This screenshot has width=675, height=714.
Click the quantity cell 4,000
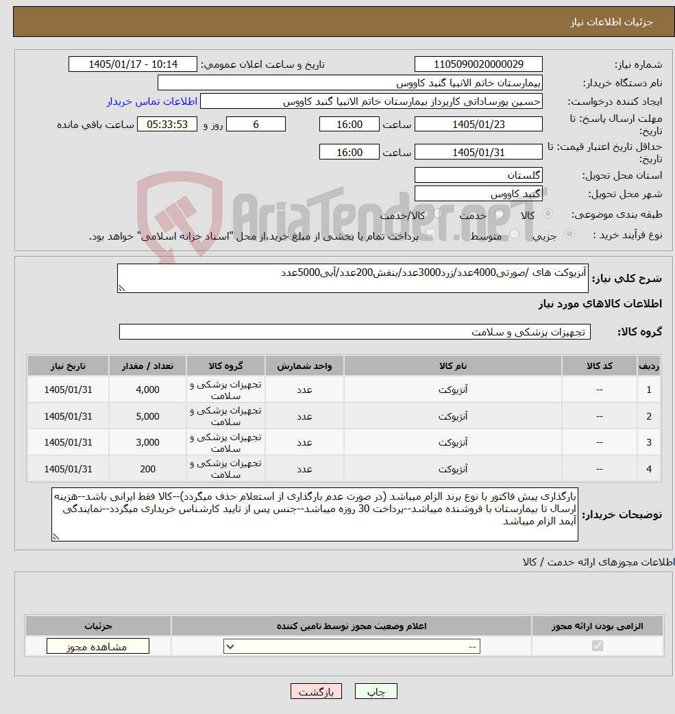[x=147, y=390]
